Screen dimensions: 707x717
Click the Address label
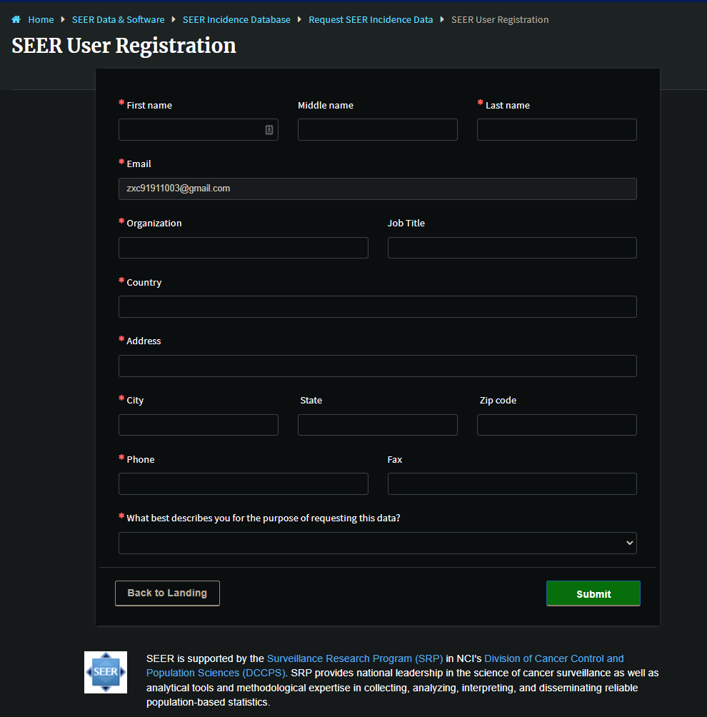click(x=144, y=341)
